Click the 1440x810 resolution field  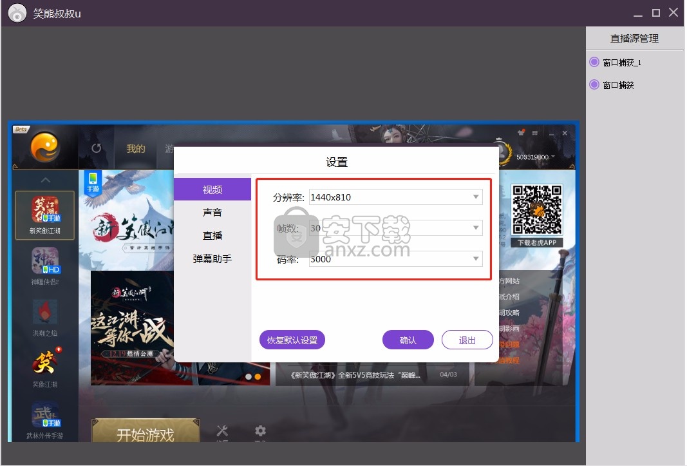pos(395,197)
